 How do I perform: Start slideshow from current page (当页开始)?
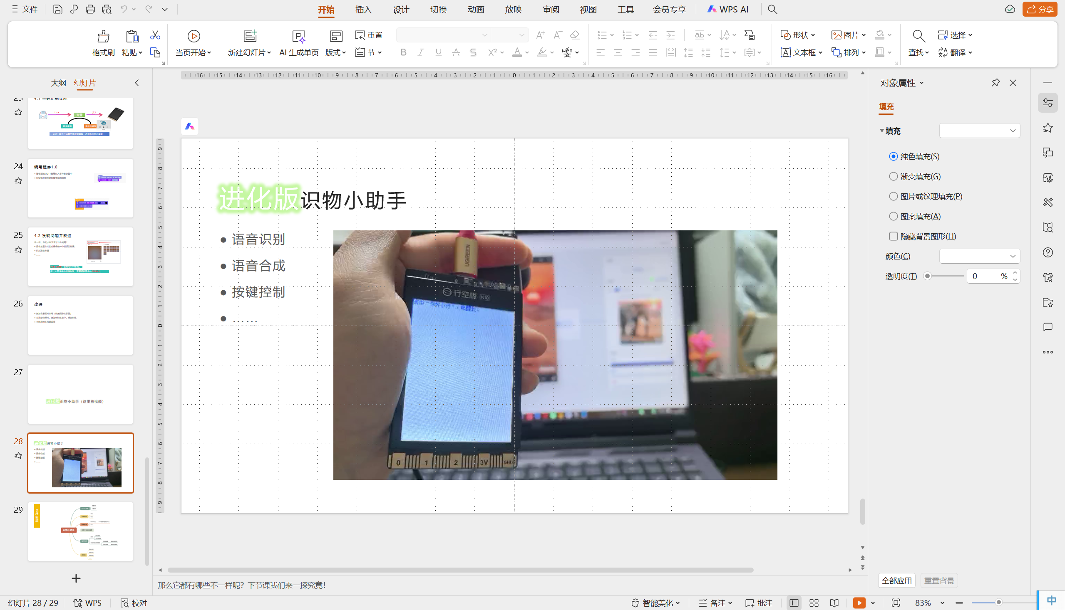[193, 37]
